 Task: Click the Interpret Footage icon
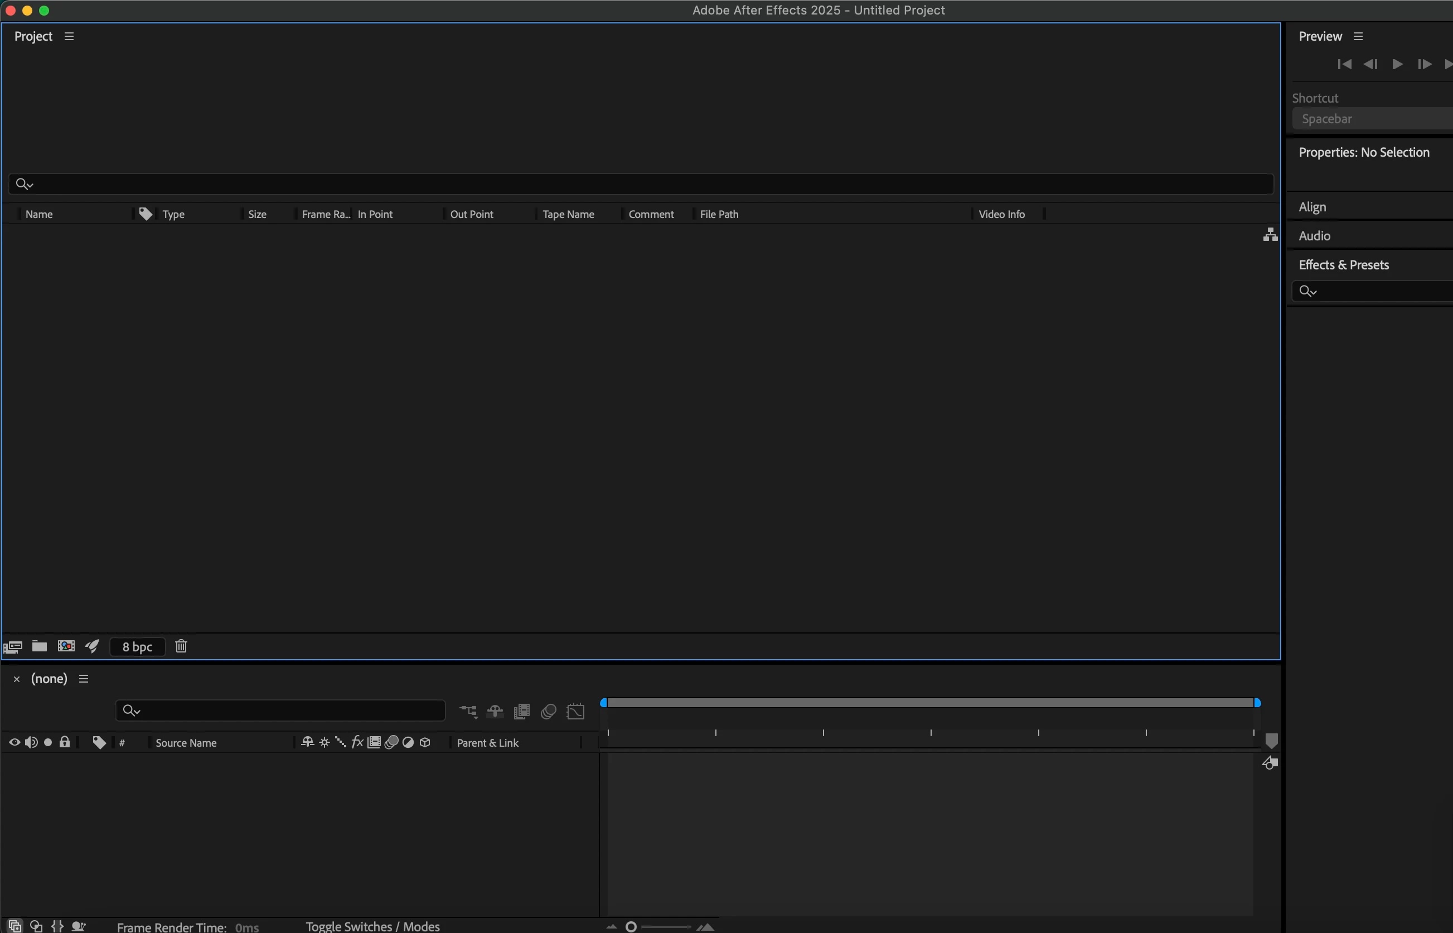(x=13, y=646)
